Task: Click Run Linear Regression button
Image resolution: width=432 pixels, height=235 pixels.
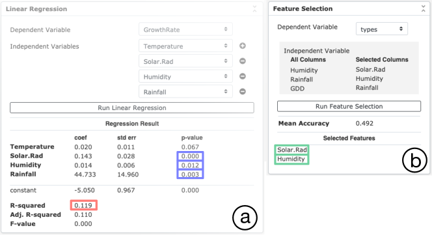Action: (132, 107)
